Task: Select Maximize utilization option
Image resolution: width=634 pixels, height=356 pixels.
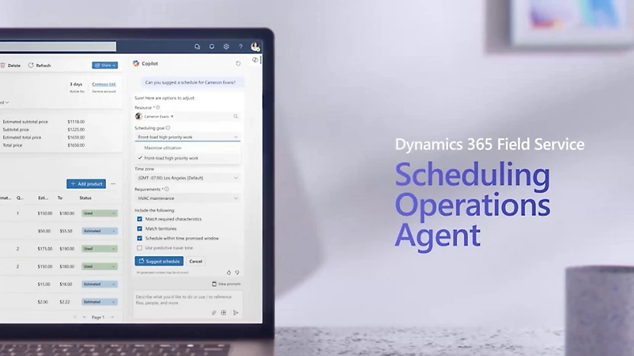Action: click(164, 148)
